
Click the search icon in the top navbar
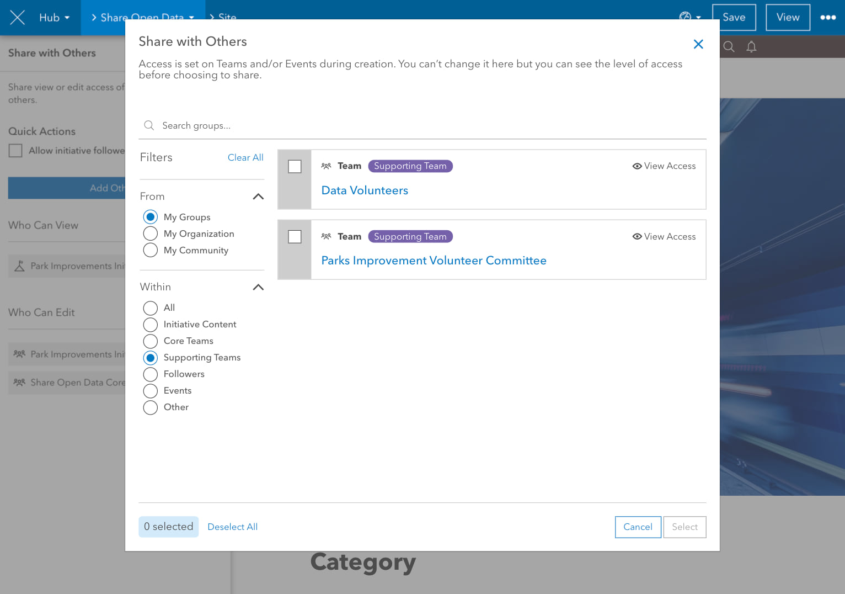tap(729, 46)
